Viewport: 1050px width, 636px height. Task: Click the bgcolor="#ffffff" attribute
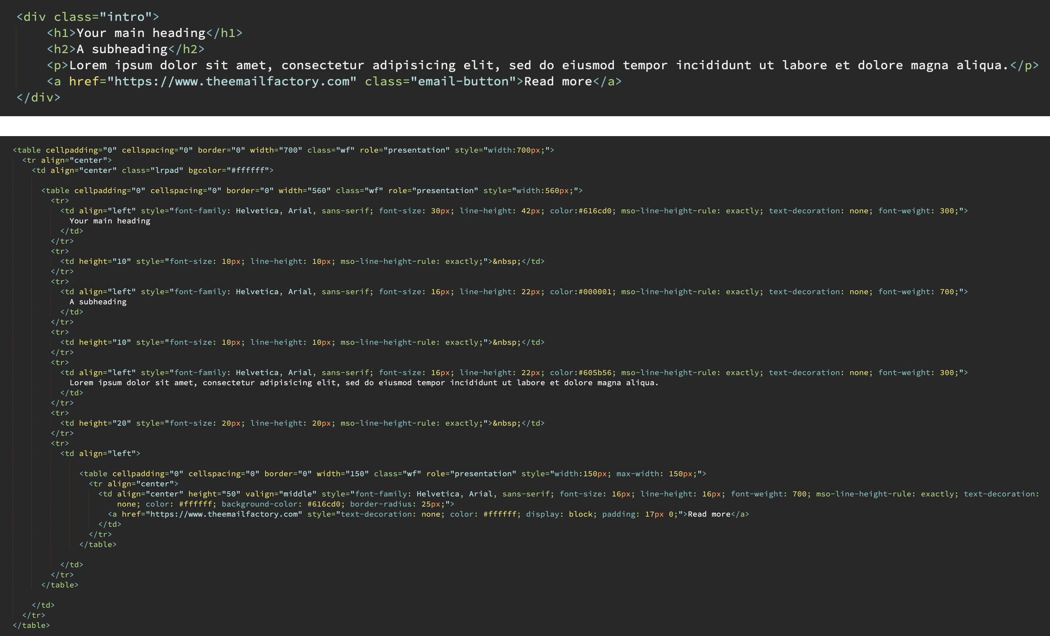pos(228,170)
